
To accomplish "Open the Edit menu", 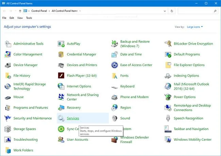I will [x=12, y=18].
